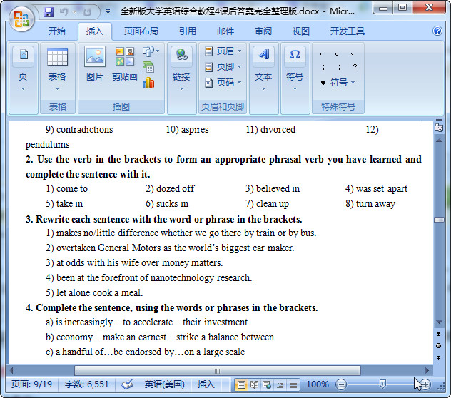Click the zoom out minus button
Viewport: 451px width, 398px height.
[341, 384]
